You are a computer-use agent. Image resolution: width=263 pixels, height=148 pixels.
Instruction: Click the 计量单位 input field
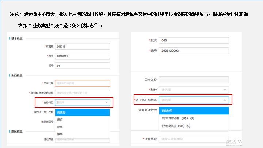pyautogui.click(x=194, y=139)
